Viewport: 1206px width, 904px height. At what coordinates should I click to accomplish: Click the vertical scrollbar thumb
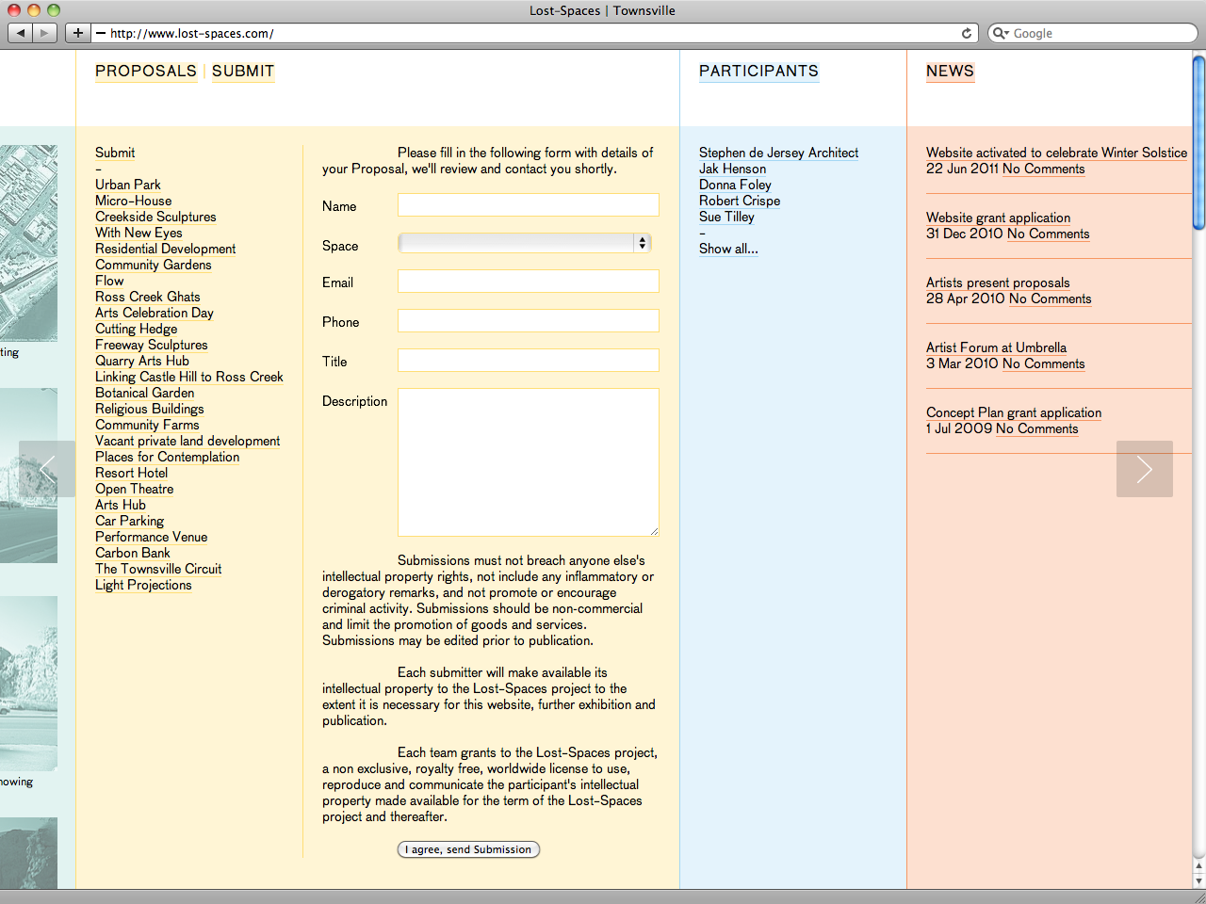point(1198,142)
